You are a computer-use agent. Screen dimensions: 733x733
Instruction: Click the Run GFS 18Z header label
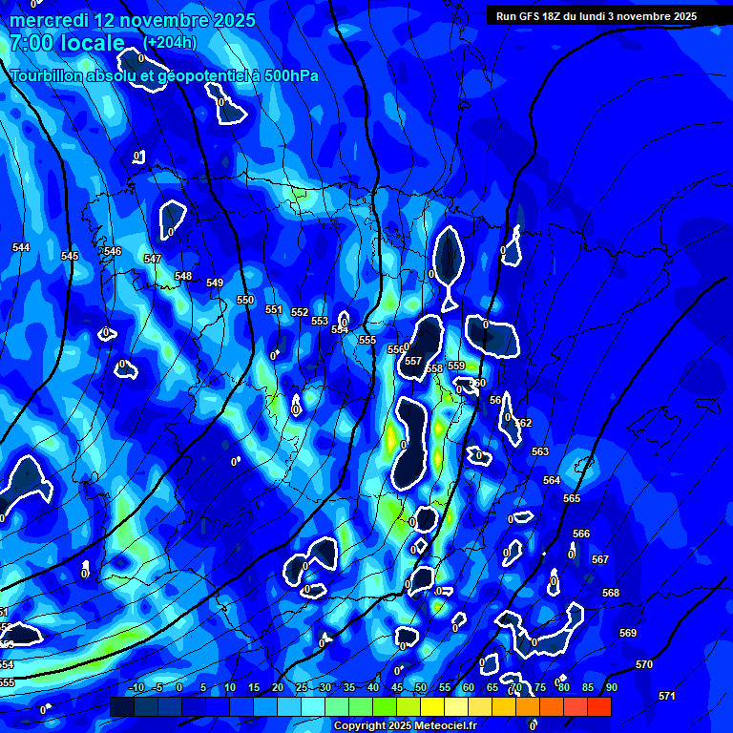[x=596, y=16]
